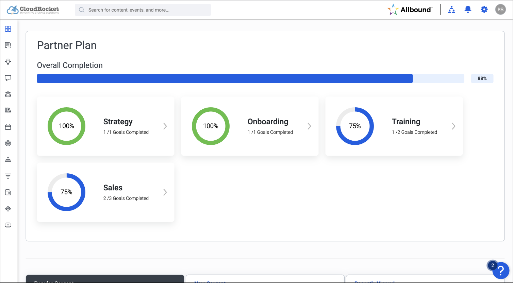Open the library books icon in sidebar
This screenshot has width=513, height=283.
pyautogui.click(x=8, y=110)
